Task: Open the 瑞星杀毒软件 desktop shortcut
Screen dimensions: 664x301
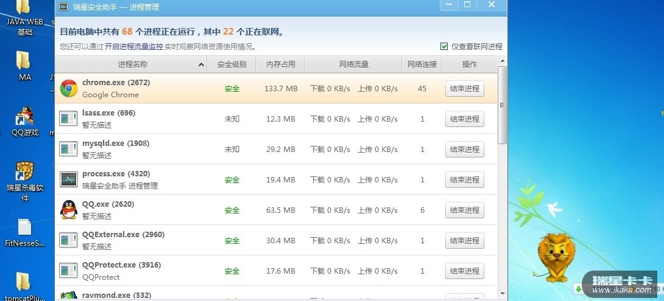Action: 24,172
